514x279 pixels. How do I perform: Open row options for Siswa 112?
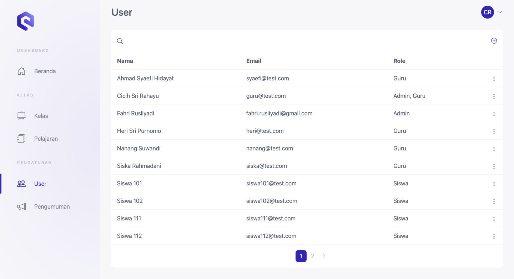click(x=494, y=236)
